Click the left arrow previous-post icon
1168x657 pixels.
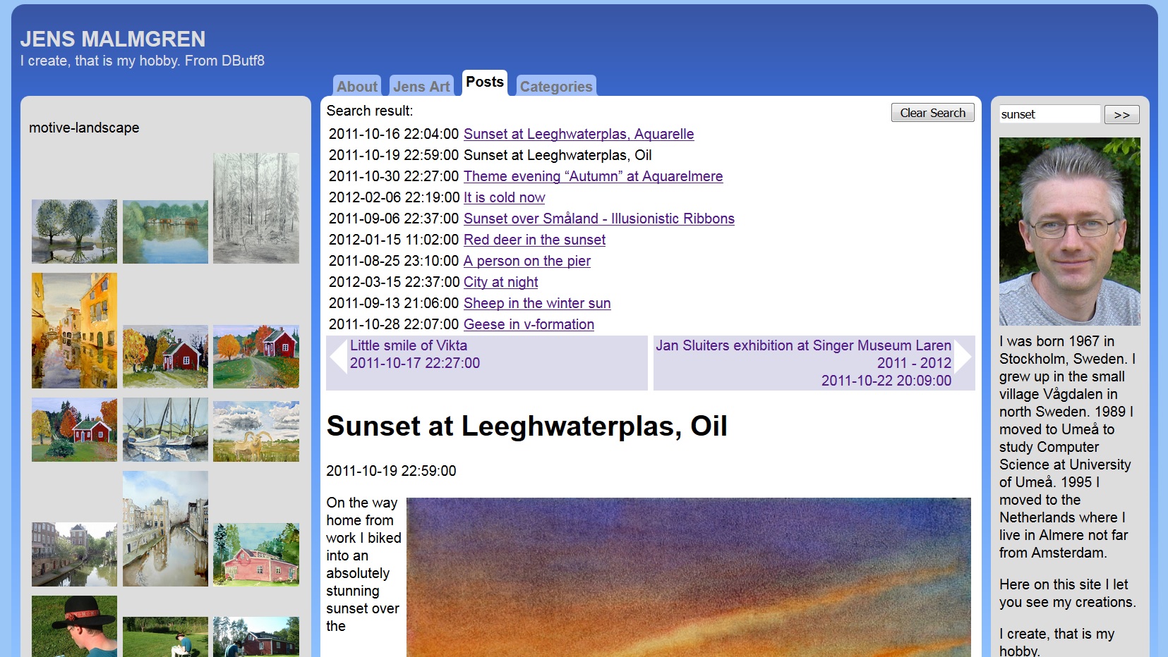tap(337, 356)
